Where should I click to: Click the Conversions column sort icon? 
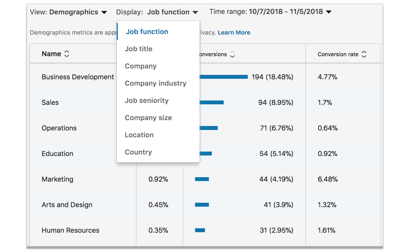233,54
